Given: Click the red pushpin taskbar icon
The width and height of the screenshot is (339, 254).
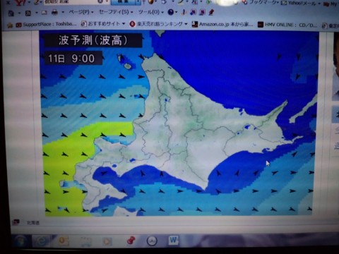Looking at the screenshot, I should 131,241.
